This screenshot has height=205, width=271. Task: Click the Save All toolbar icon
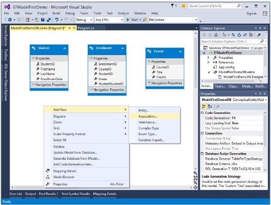click(49, 20)
